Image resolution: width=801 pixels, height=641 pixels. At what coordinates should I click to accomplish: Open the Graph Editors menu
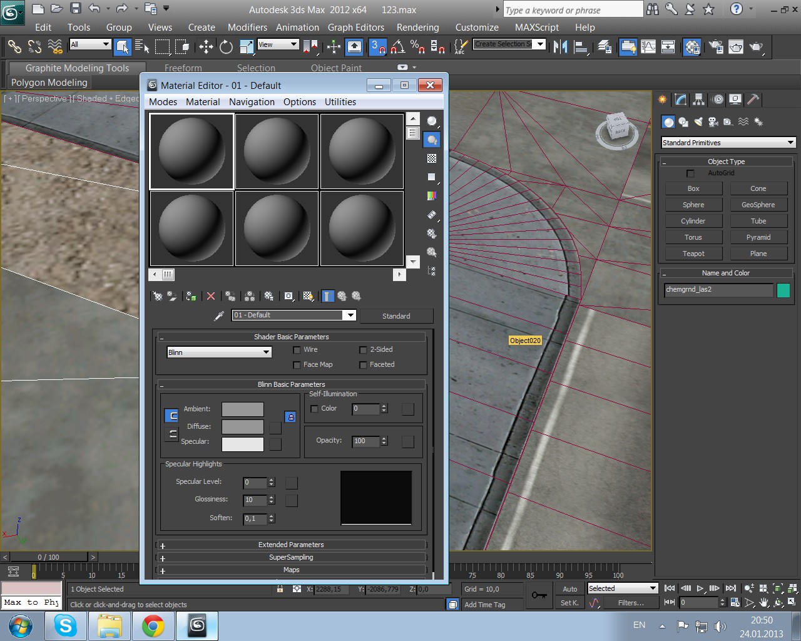click(x=356, y=28)
